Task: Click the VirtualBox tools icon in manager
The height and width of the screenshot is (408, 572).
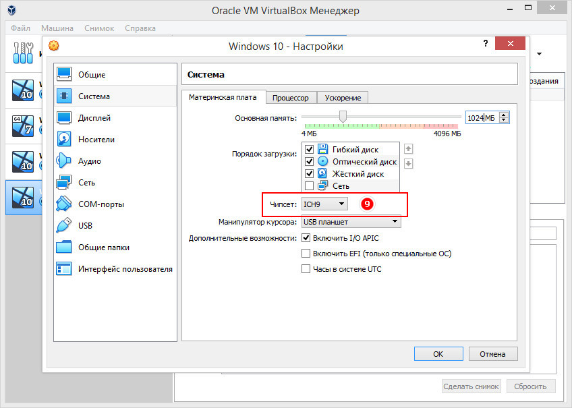Action: pos(23,53)
